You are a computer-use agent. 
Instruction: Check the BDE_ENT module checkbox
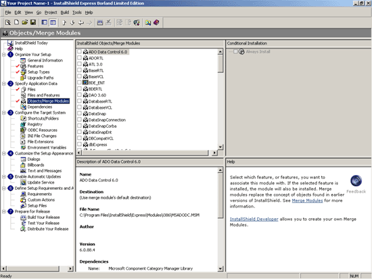pyautogui.click(x=79, y=82)
